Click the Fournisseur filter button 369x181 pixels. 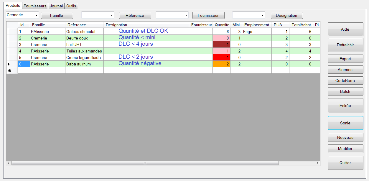point(208,15)
